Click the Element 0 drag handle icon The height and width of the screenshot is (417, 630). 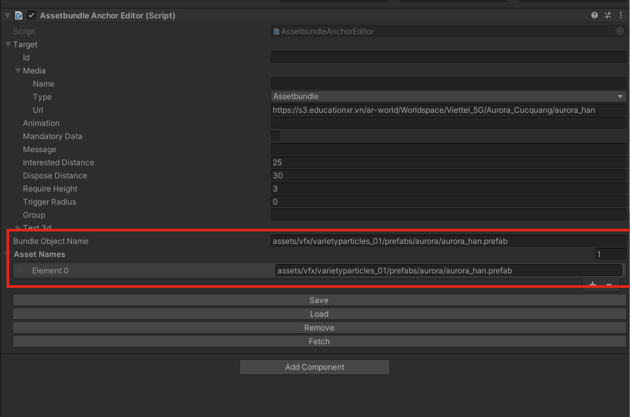click(20, 270)
